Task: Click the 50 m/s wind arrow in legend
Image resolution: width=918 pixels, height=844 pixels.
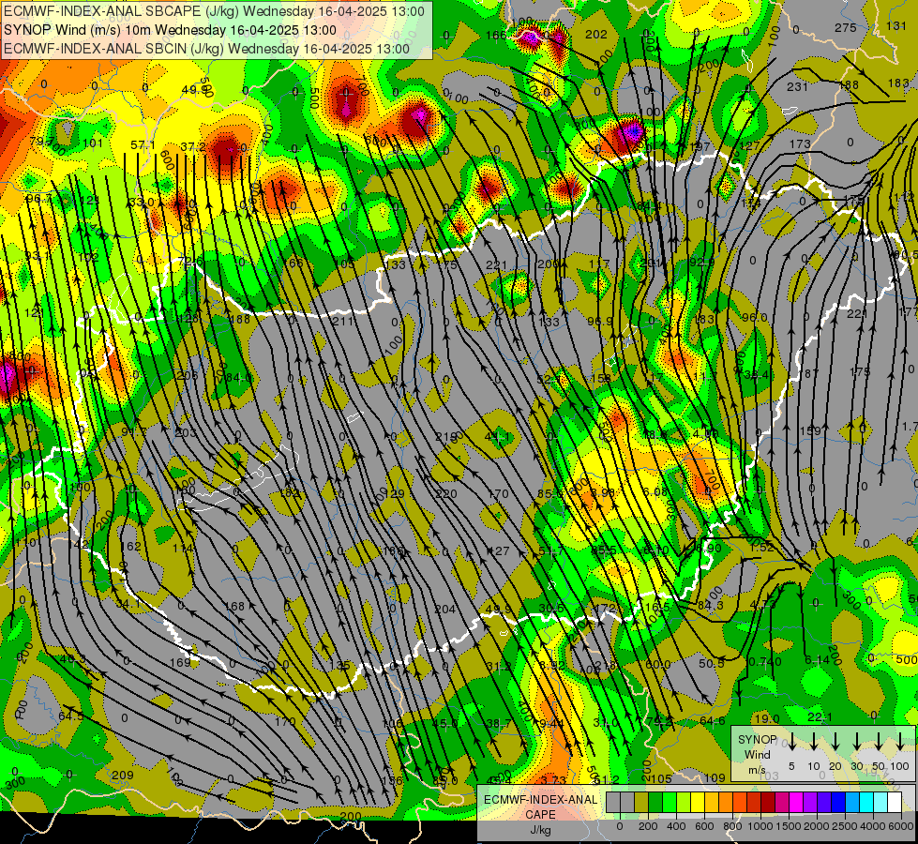Action: point(879,742)
